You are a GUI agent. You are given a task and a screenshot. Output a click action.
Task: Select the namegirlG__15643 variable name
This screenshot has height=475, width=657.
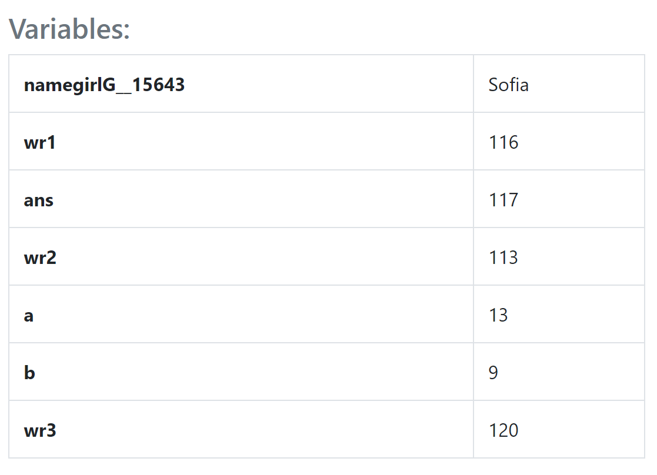(104, 85)
